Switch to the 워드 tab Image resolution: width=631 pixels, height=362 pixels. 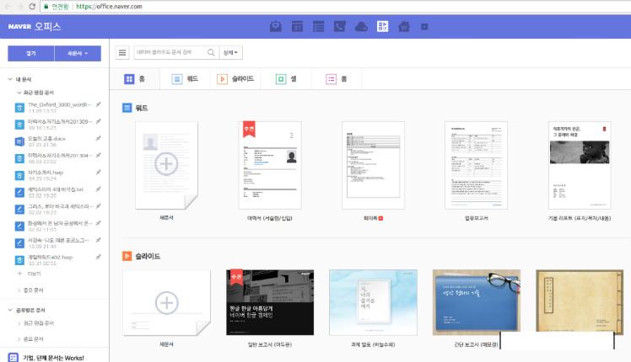tap(185, 79)
